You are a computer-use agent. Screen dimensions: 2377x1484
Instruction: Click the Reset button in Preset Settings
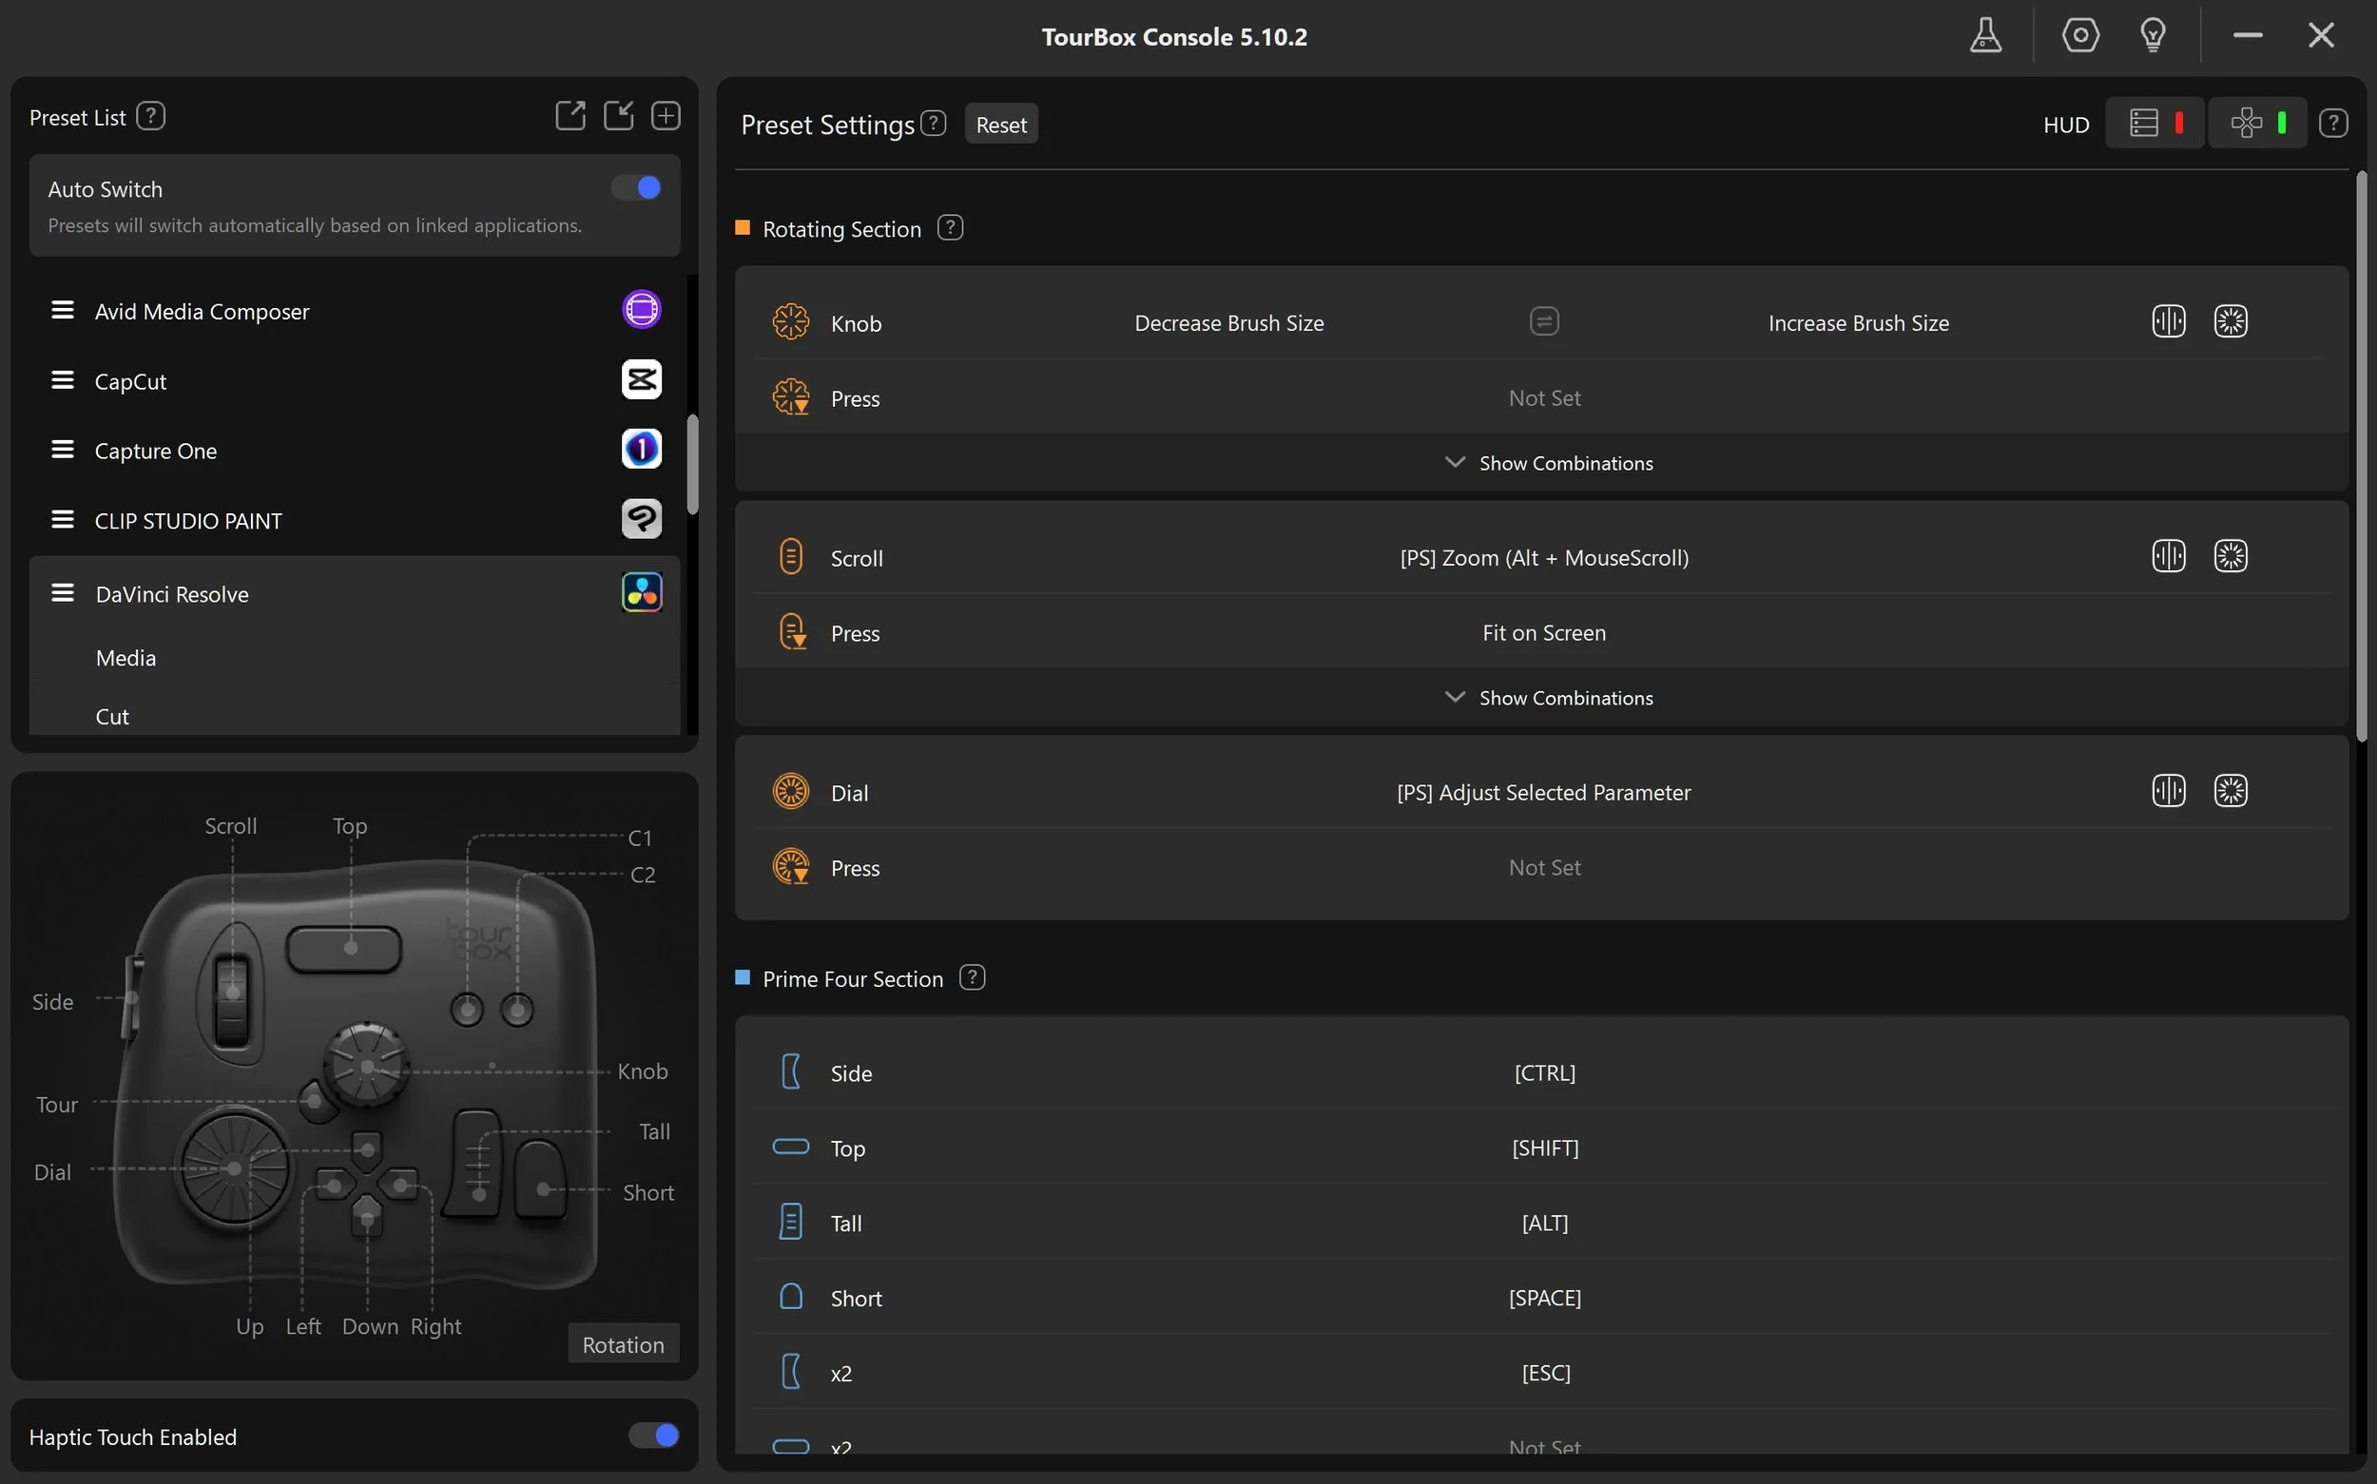tap(1000, 125)
